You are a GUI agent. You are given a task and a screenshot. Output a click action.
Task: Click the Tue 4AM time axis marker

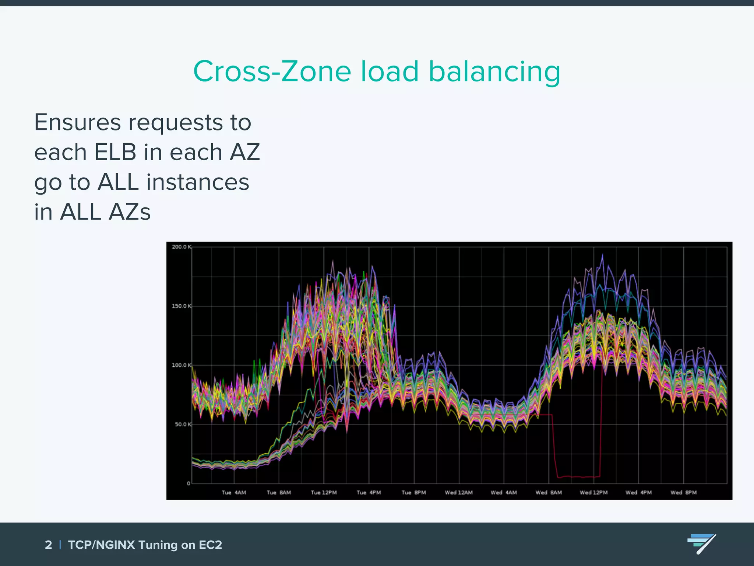pos(234,492)
